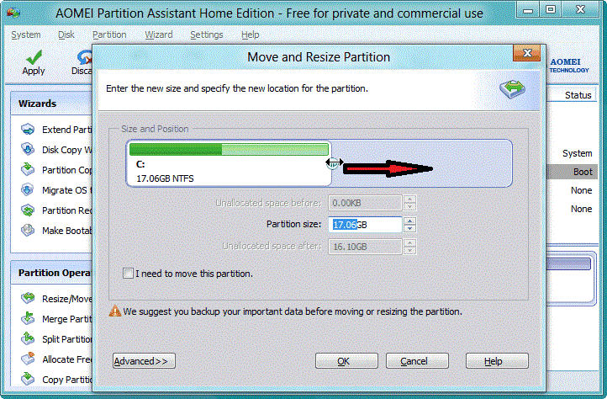This screenshot has width=607, height=399.
Task: Open the Partition menu
Action: [x=109, y=35]
